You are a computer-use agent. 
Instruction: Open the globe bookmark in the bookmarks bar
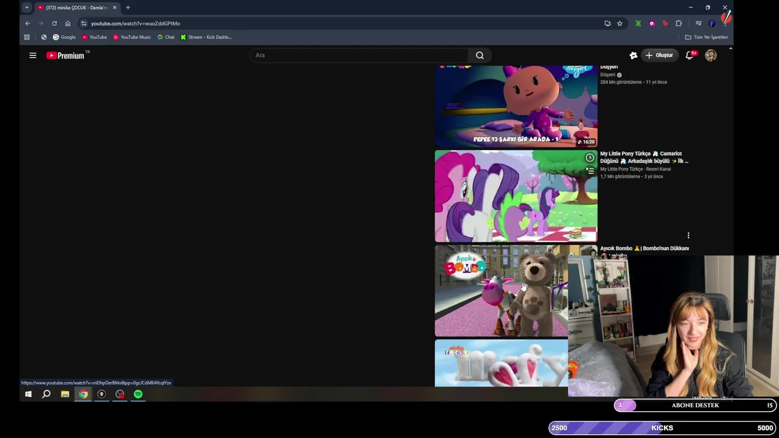pyautogui.click(x=44, y=37)
